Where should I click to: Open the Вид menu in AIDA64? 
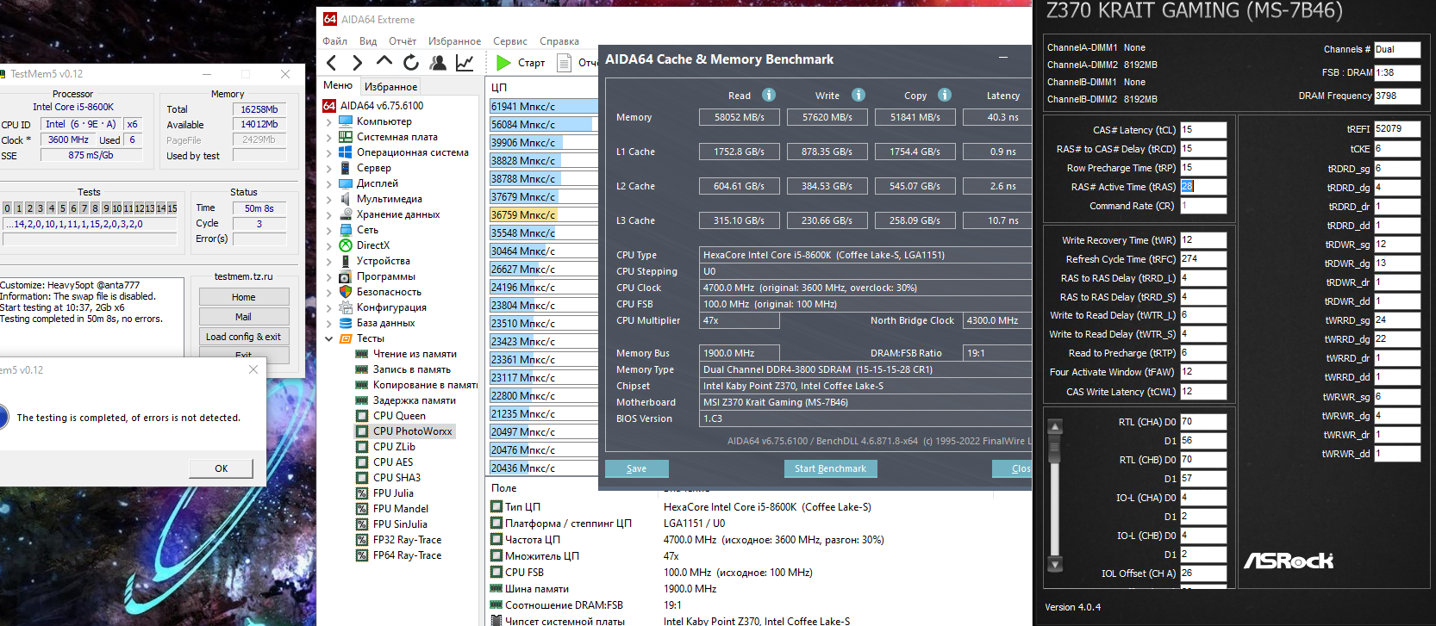(368, 41)
